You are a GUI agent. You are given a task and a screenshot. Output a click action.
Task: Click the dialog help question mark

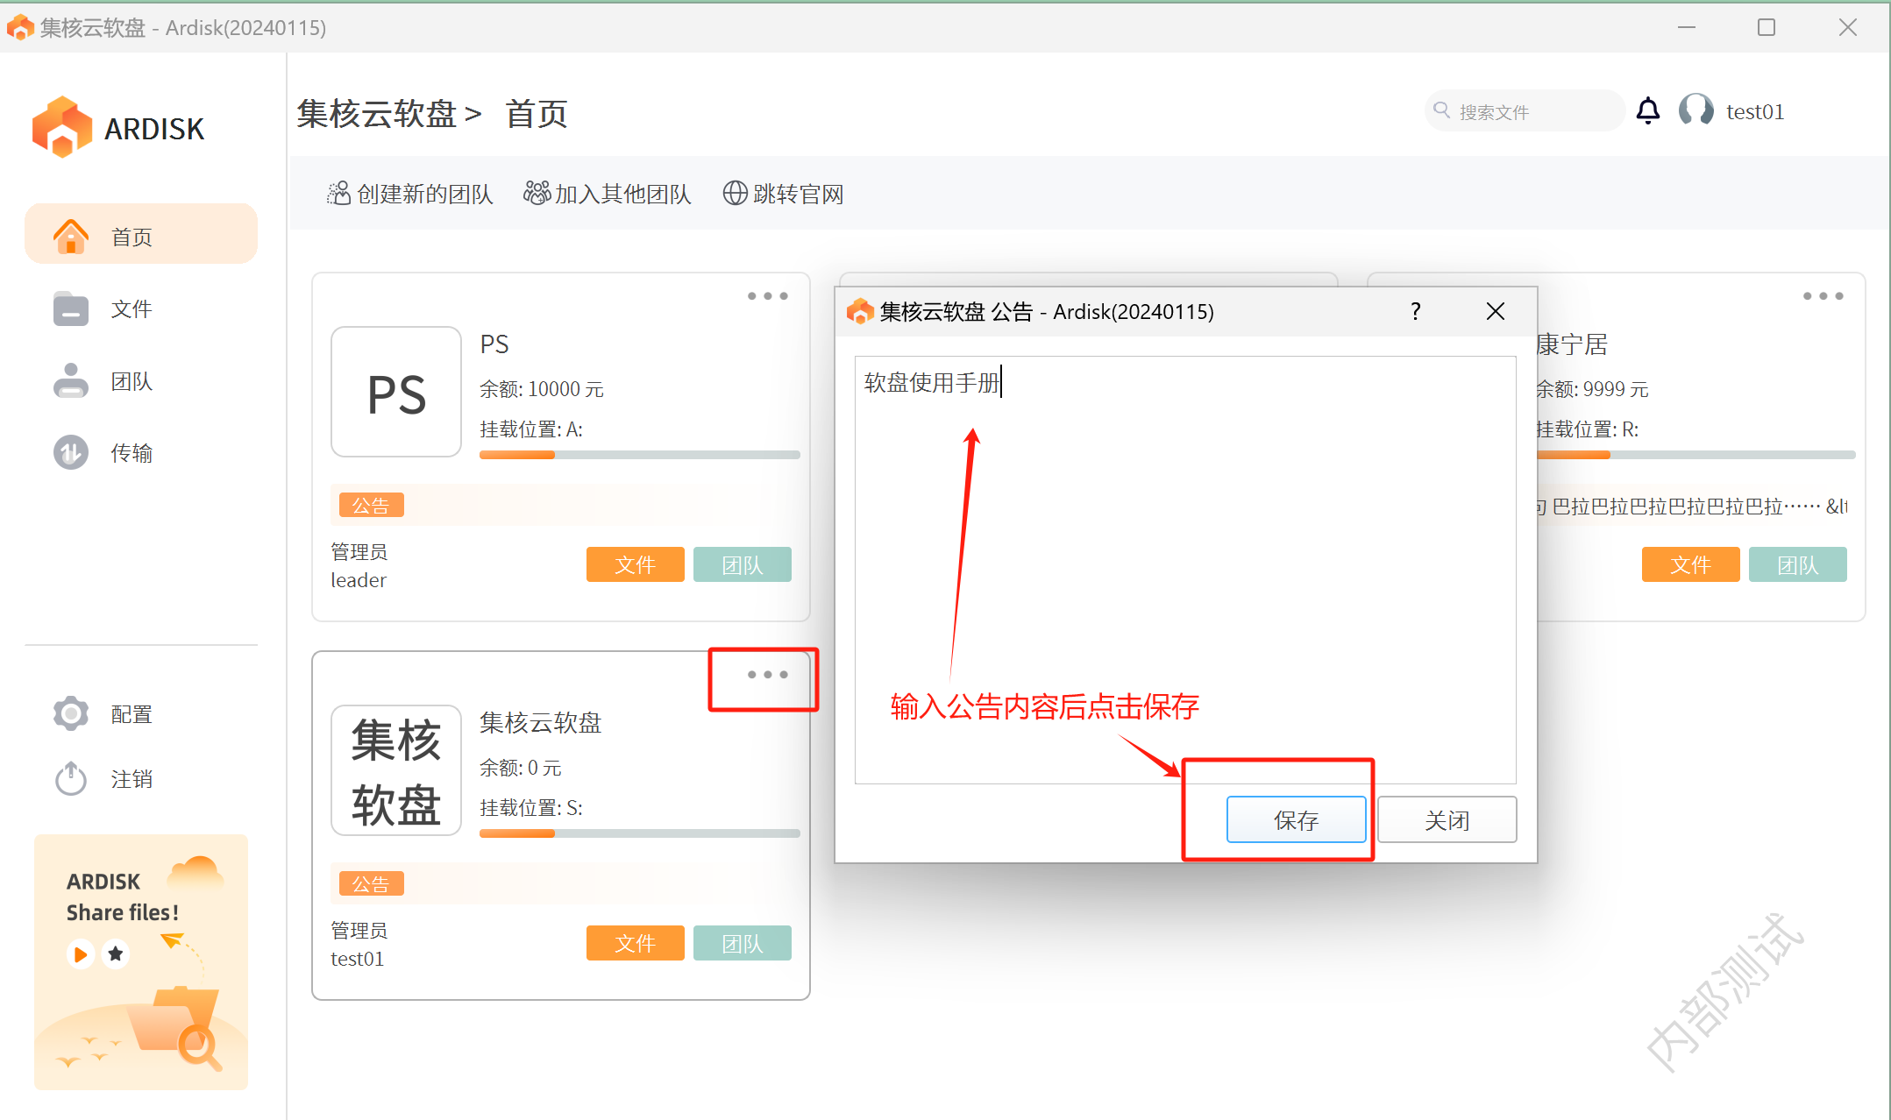pos(1415,311)
